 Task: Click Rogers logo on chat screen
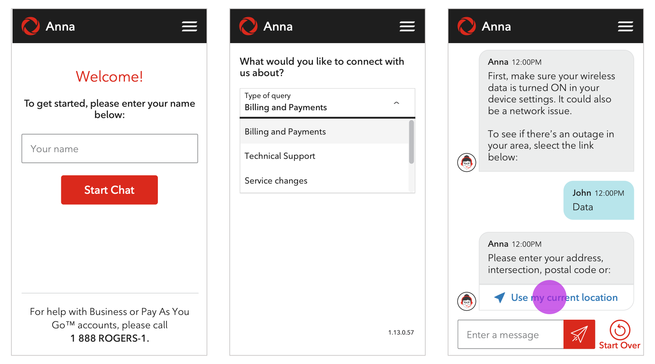pyautogui.click(x=467, y=26)
